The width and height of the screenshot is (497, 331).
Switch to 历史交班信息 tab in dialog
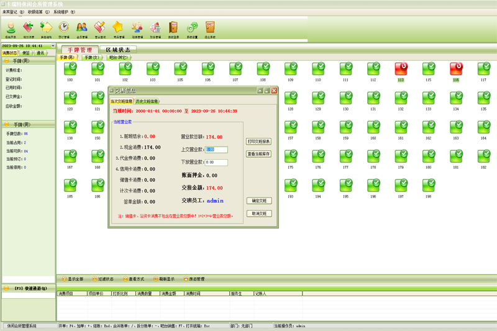click(x=147, y=101)
